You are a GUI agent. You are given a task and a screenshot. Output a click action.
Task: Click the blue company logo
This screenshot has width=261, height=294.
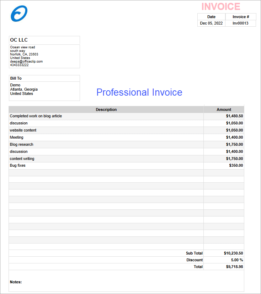[19, 14]
